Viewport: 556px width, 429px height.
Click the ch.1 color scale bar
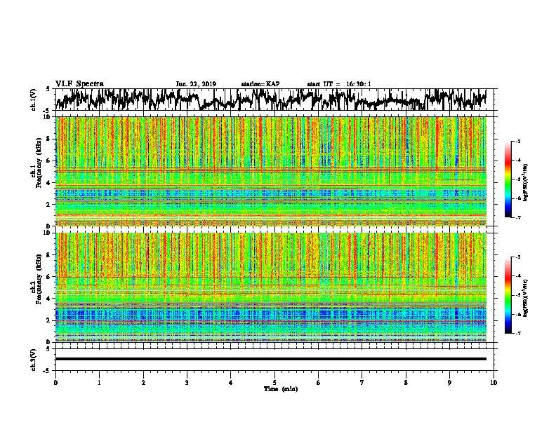click(x=508, y=179)
